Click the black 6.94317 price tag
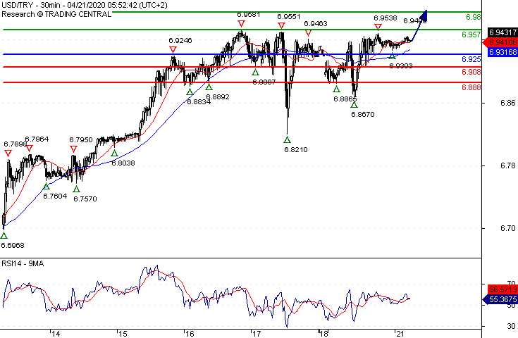Viewport: 518px width, 338px height. 502,32
